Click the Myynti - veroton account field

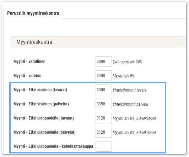tap(104, 76)
